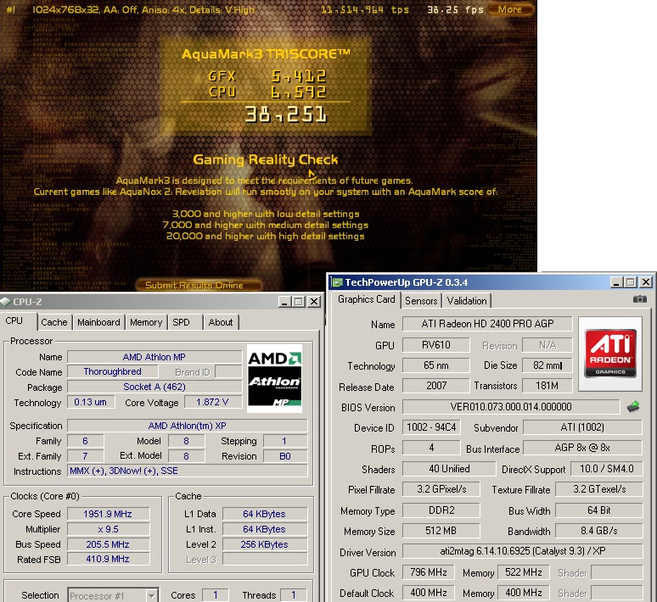The image size is (657, 602).
Task: Click the BIOS Version field in GPU-Z
Action: click(511, 406)
